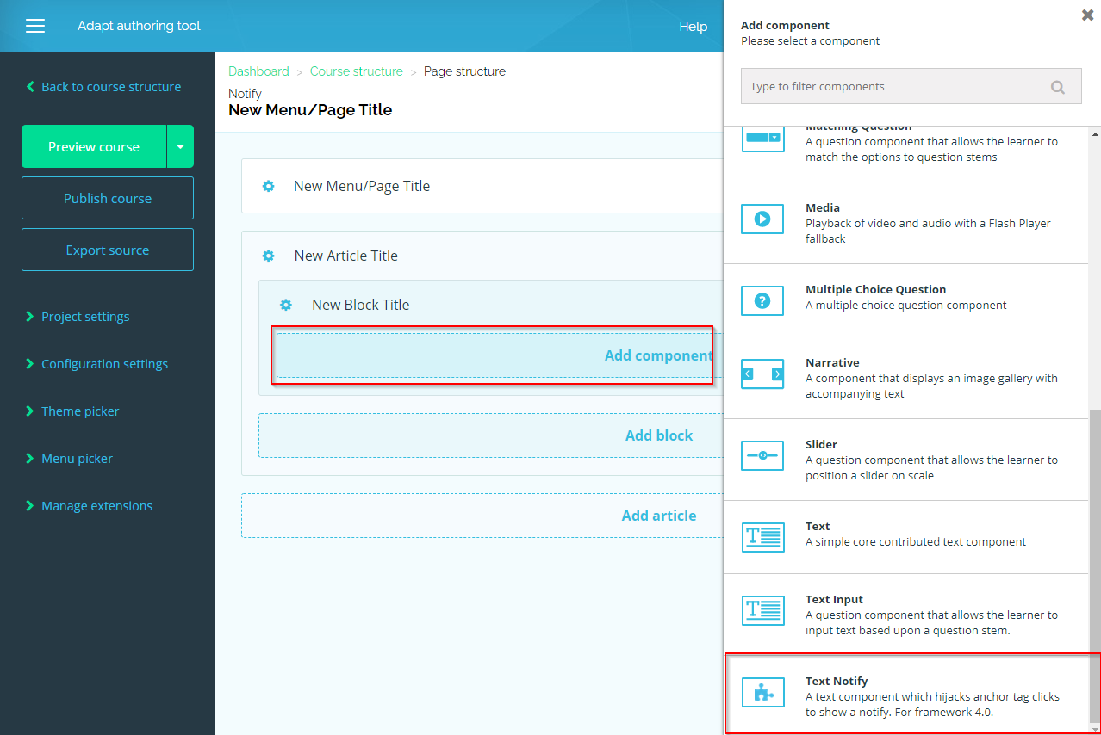Select the Matching Question description text
1101x735 pixels.
click(931, 150)
